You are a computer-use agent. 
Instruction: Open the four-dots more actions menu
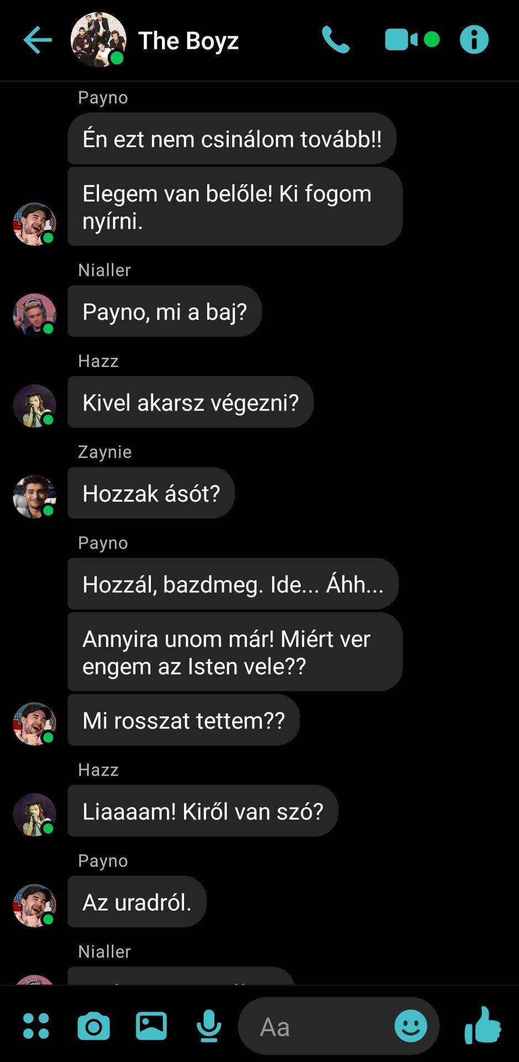click(36, 1026)
